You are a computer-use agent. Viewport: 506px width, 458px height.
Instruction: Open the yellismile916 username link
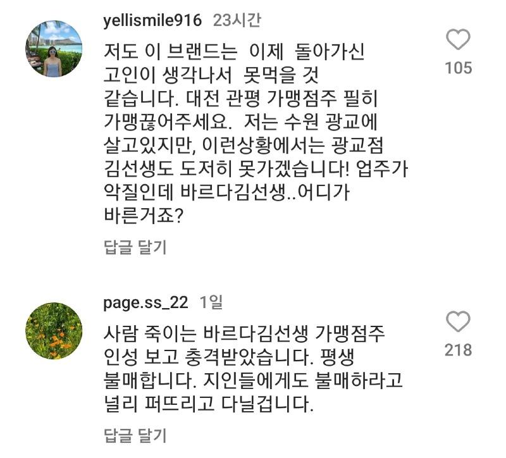pos(152,21)
